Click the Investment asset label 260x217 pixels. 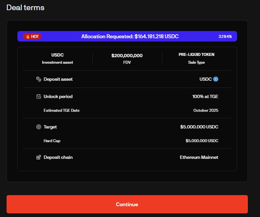pos(57,62)
